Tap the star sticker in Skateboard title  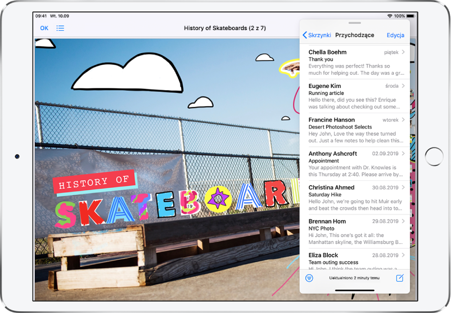click(218, 198)
